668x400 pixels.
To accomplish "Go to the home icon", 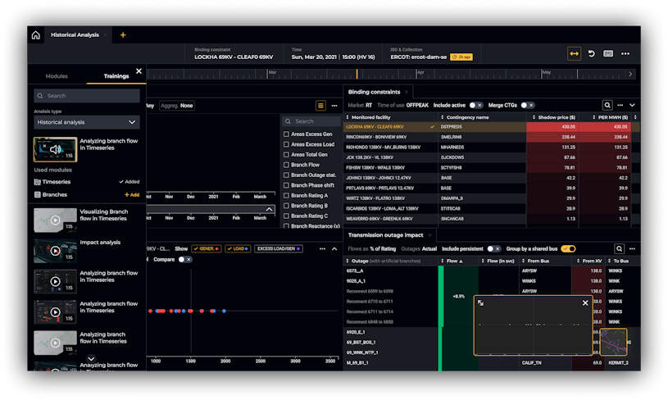I will click(x=36, y=35).
